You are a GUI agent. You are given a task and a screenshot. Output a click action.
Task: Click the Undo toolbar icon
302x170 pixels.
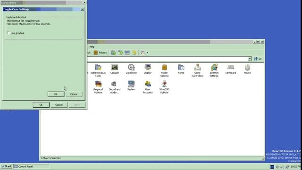click(x=134, y=52)
